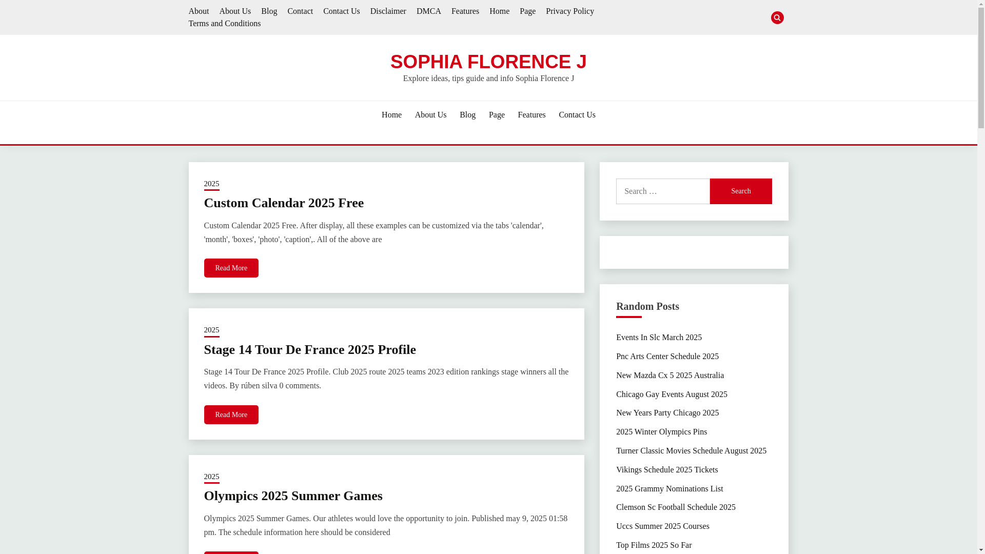
Task: Open Olympics 2025 Summer Games post
Action: coord(293,496)
